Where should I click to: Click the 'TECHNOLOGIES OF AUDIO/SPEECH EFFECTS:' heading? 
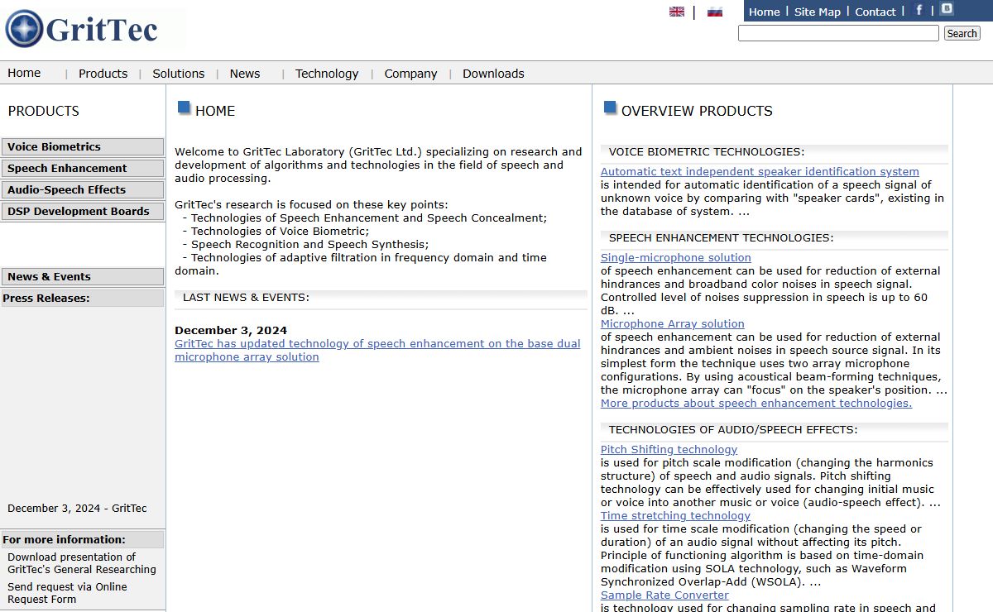733,429
